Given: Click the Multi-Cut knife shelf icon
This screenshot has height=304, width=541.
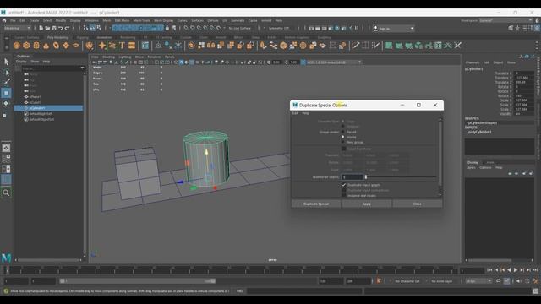Looking at the screenshot, I should tap(355, 46).
